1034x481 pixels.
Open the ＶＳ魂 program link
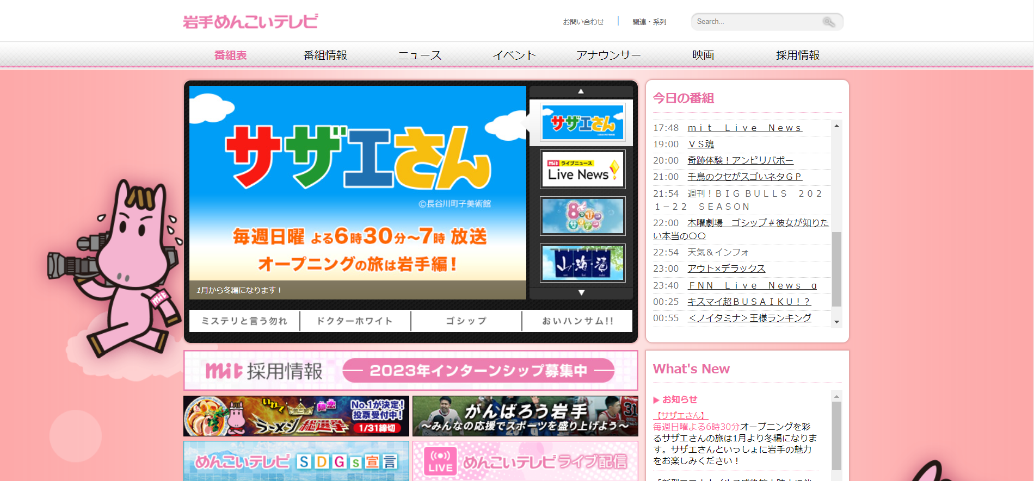point(701,144)
